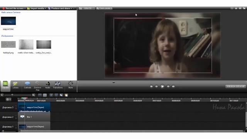Click the crop mode icon at top right

240,8
